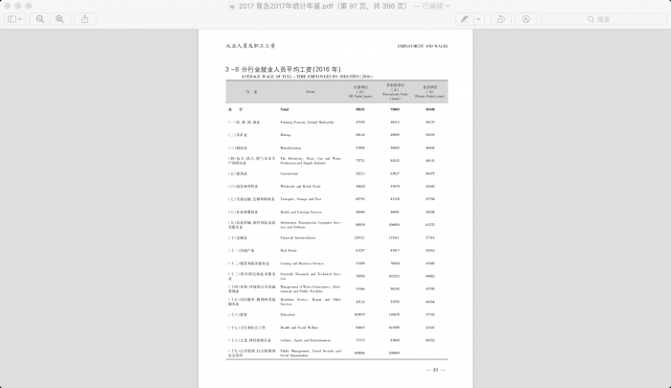Click the 'EMPLOYMENT AND WAGES' page header
Image resolution: width=671 pixels, height=388 pixels.
pos(423,45)
